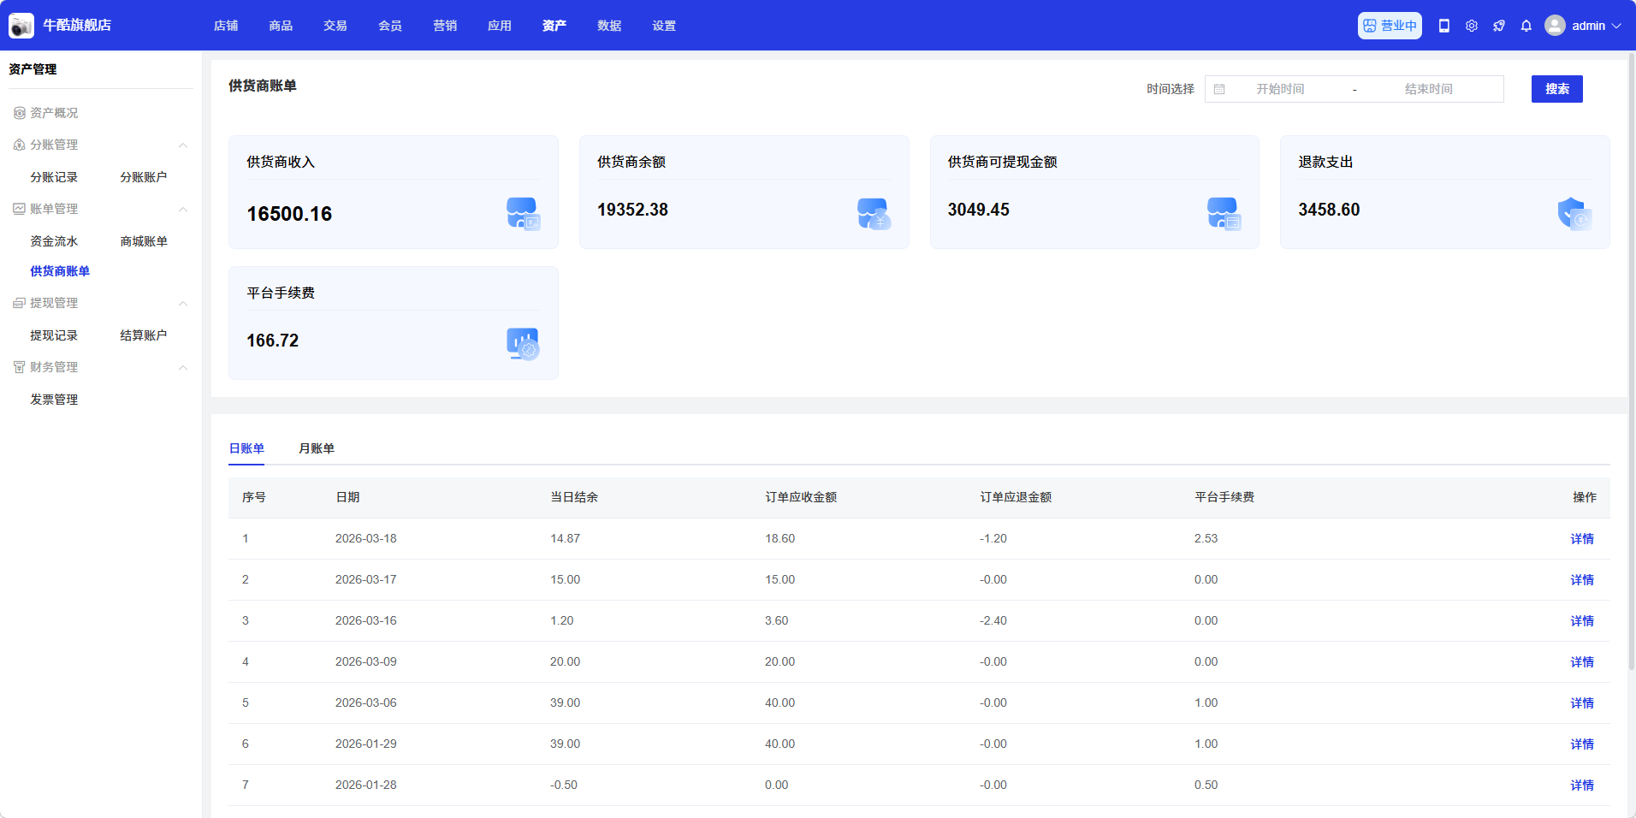Click the store logo thumbnail
Screen dimensions: 1636x818
click(x=21, y=26)
